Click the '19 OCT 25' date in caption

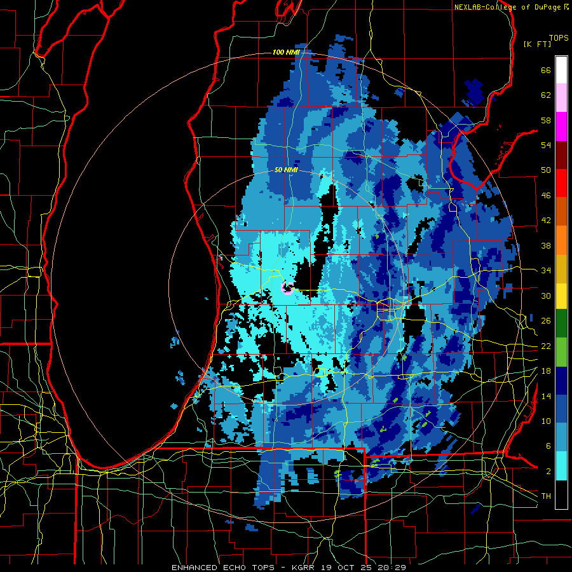click(x=348, y=568)
